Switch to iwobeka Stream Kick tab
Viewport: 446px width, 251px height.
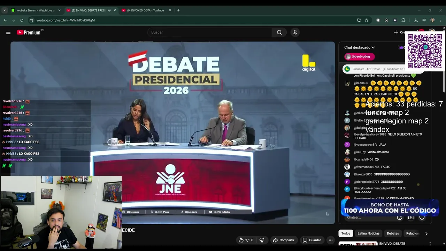coord(36,10)
